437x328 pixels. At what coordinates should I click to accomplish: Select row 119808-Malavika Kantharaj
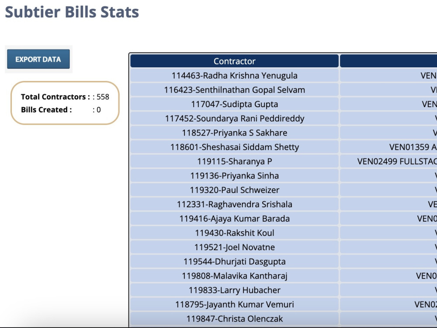[x=234, y=276]
